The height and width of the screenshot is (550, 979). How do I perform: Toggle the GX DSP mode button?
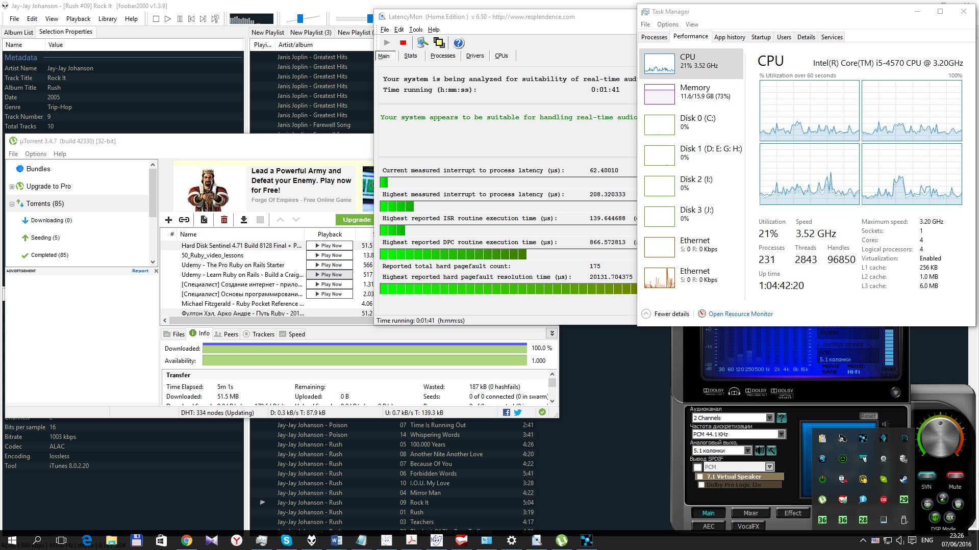pos(950,517)
